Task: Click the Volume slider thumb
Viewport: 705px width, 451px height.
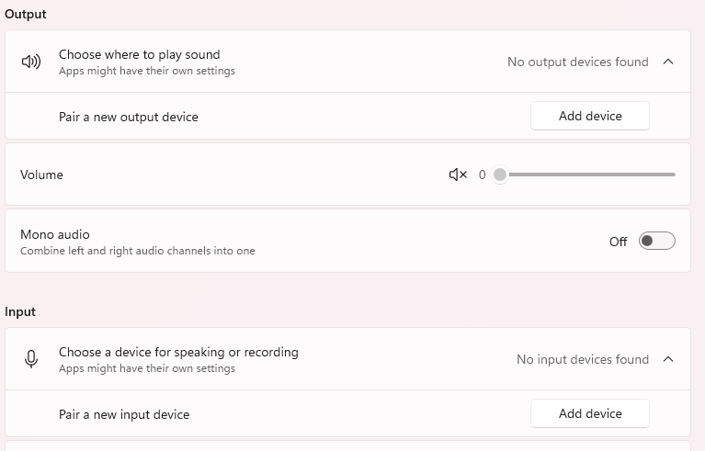Action: [499, 175]
